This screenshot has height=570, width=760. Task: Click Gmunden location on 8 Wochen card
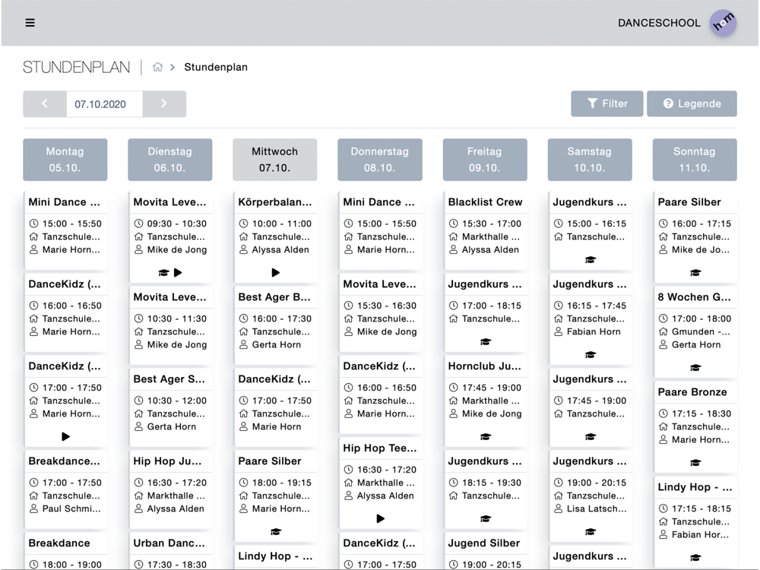(x=701, y=332)
